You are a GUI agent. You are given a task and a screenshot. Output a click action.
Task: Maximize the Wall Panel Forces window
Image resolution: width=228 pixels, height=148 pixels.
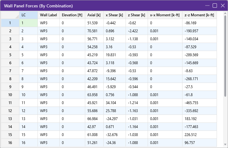[x=215, y=6]
